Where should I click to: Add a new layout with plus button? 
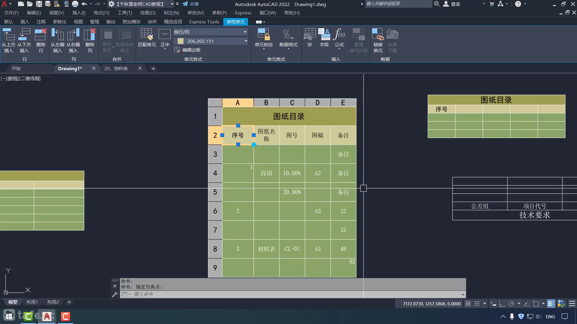point(69,302)
